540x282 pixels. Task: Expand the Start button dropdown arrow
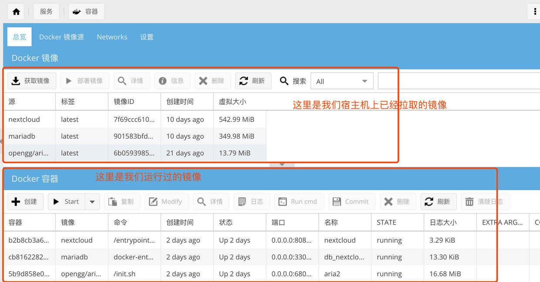[x=92, y=201]
